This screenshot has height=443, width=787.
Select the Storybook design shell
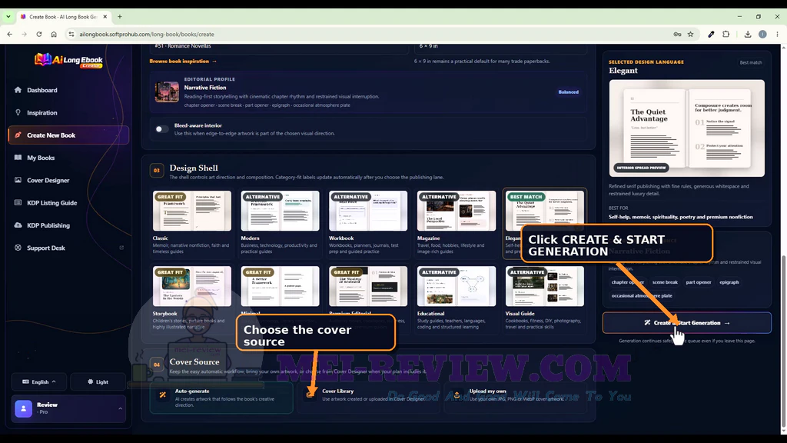coord(191,298)
